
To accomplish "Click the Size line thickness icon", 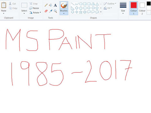I will point(123,5).
